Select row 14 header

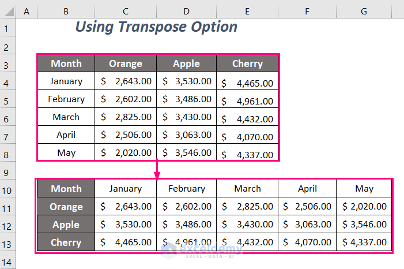[x=9, y=260]
